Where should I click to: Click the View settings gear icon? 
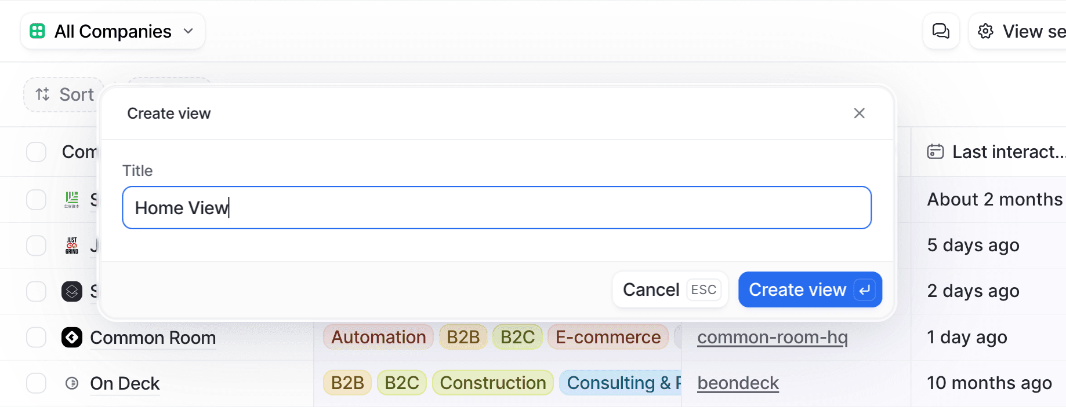click(x=985, y=31)
